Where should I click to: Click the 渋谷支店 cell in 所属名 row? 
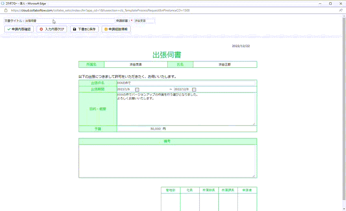click(x=136, y=64)
